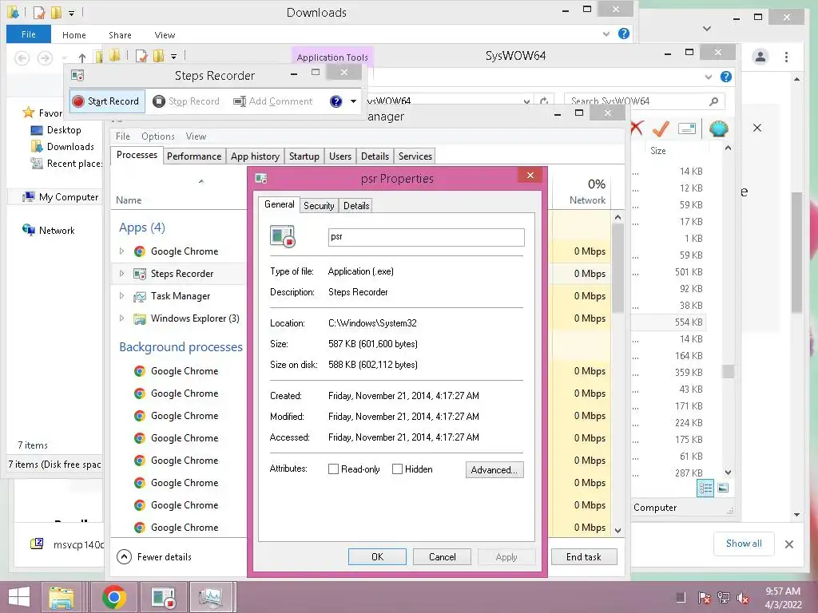Select Task Manager process icon in list
Viewport: 818px width, 613px height.
[x=139, y=296]
